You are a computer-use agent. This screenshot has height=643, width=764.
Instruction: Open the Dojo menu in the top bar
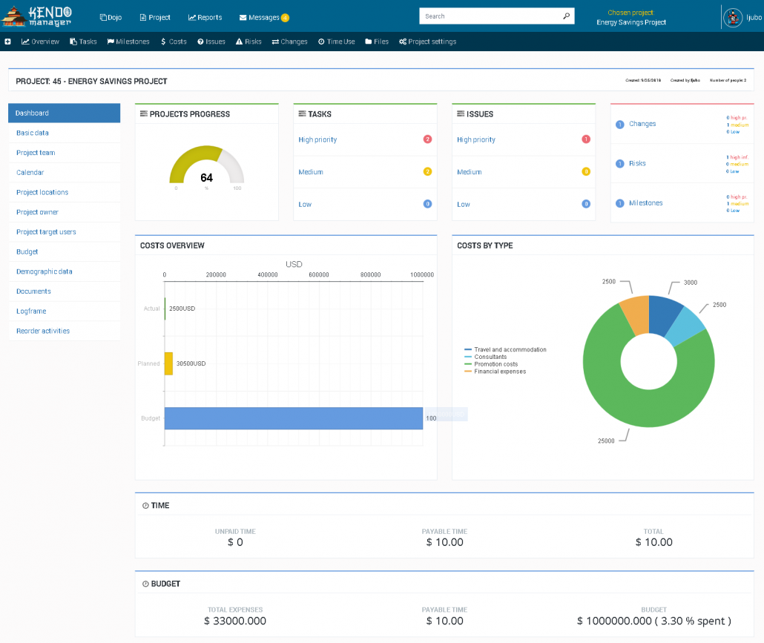point(111,16)
